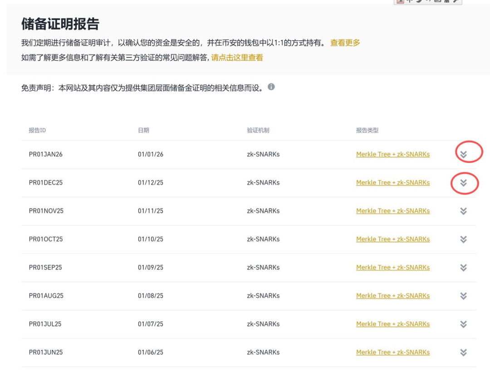Click the 报告ID column header
The height and width of the screenshot is (370, 490).
[x=37, y=130]
